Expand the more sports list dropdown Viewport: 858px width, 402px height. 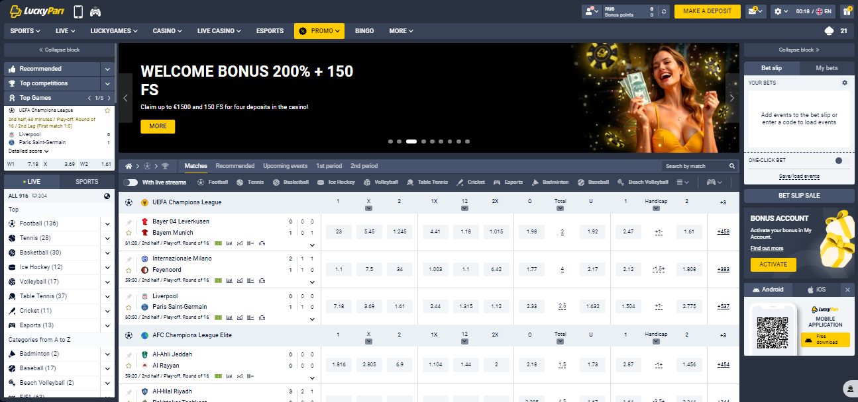coord(682,182)
